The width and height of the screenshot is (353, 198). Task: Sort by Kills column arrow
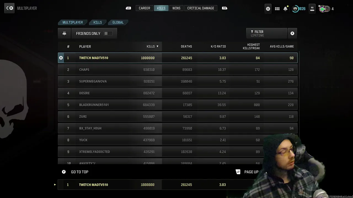point(157,46)
